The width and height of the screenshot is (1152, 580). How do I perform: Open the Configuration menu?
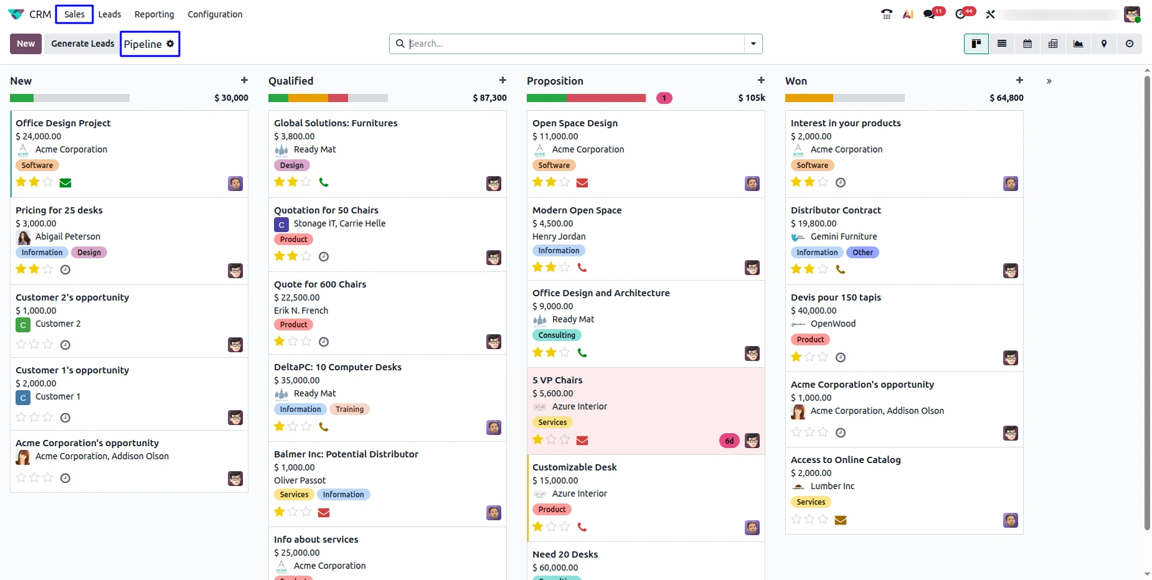click(215, 14)
